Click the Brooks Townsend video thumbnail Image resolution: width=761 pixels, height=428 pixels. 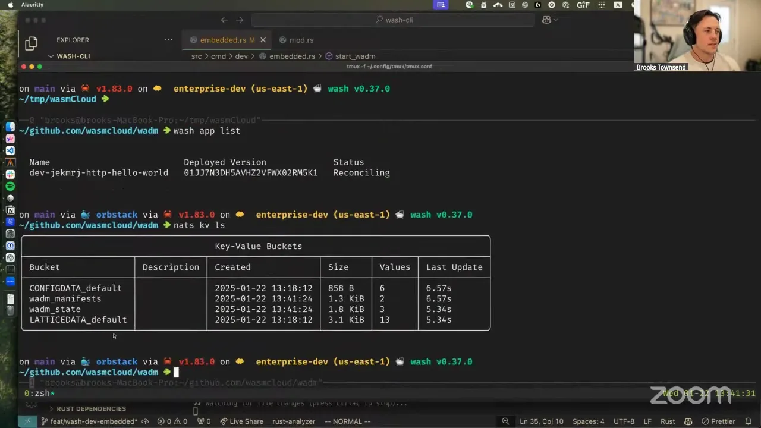click(697, 36)
